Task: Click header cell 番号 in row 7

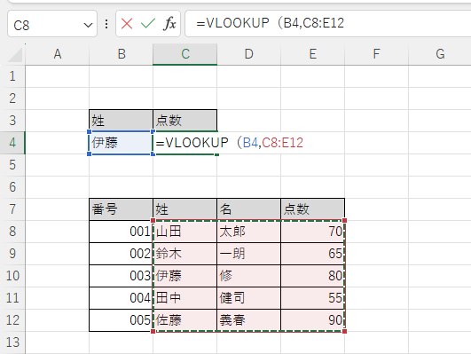Action: pos(121,209)
